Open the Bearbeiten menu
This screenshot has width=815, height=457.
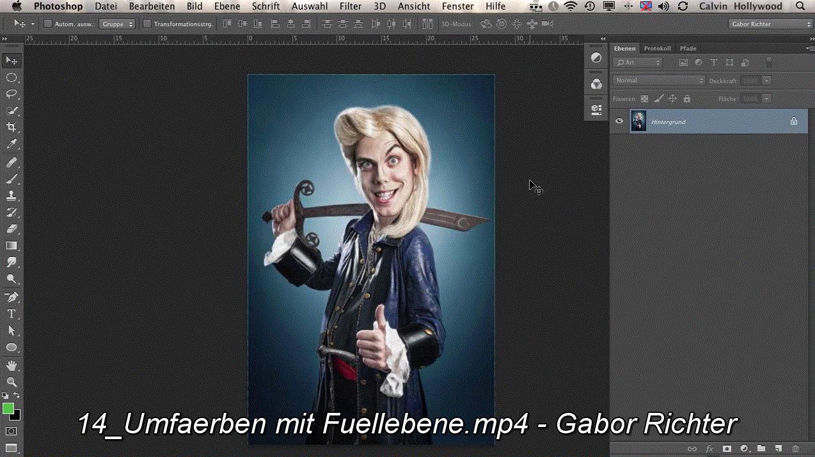(152, 6)
